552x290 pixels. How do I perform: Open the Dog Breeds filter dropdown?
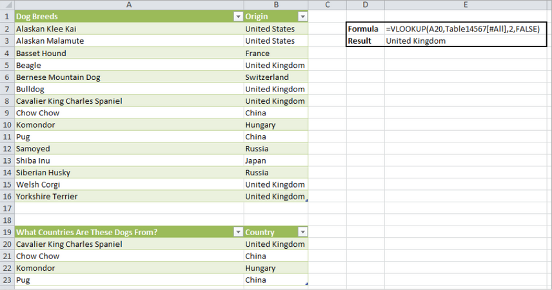click(x=239, y=17)
